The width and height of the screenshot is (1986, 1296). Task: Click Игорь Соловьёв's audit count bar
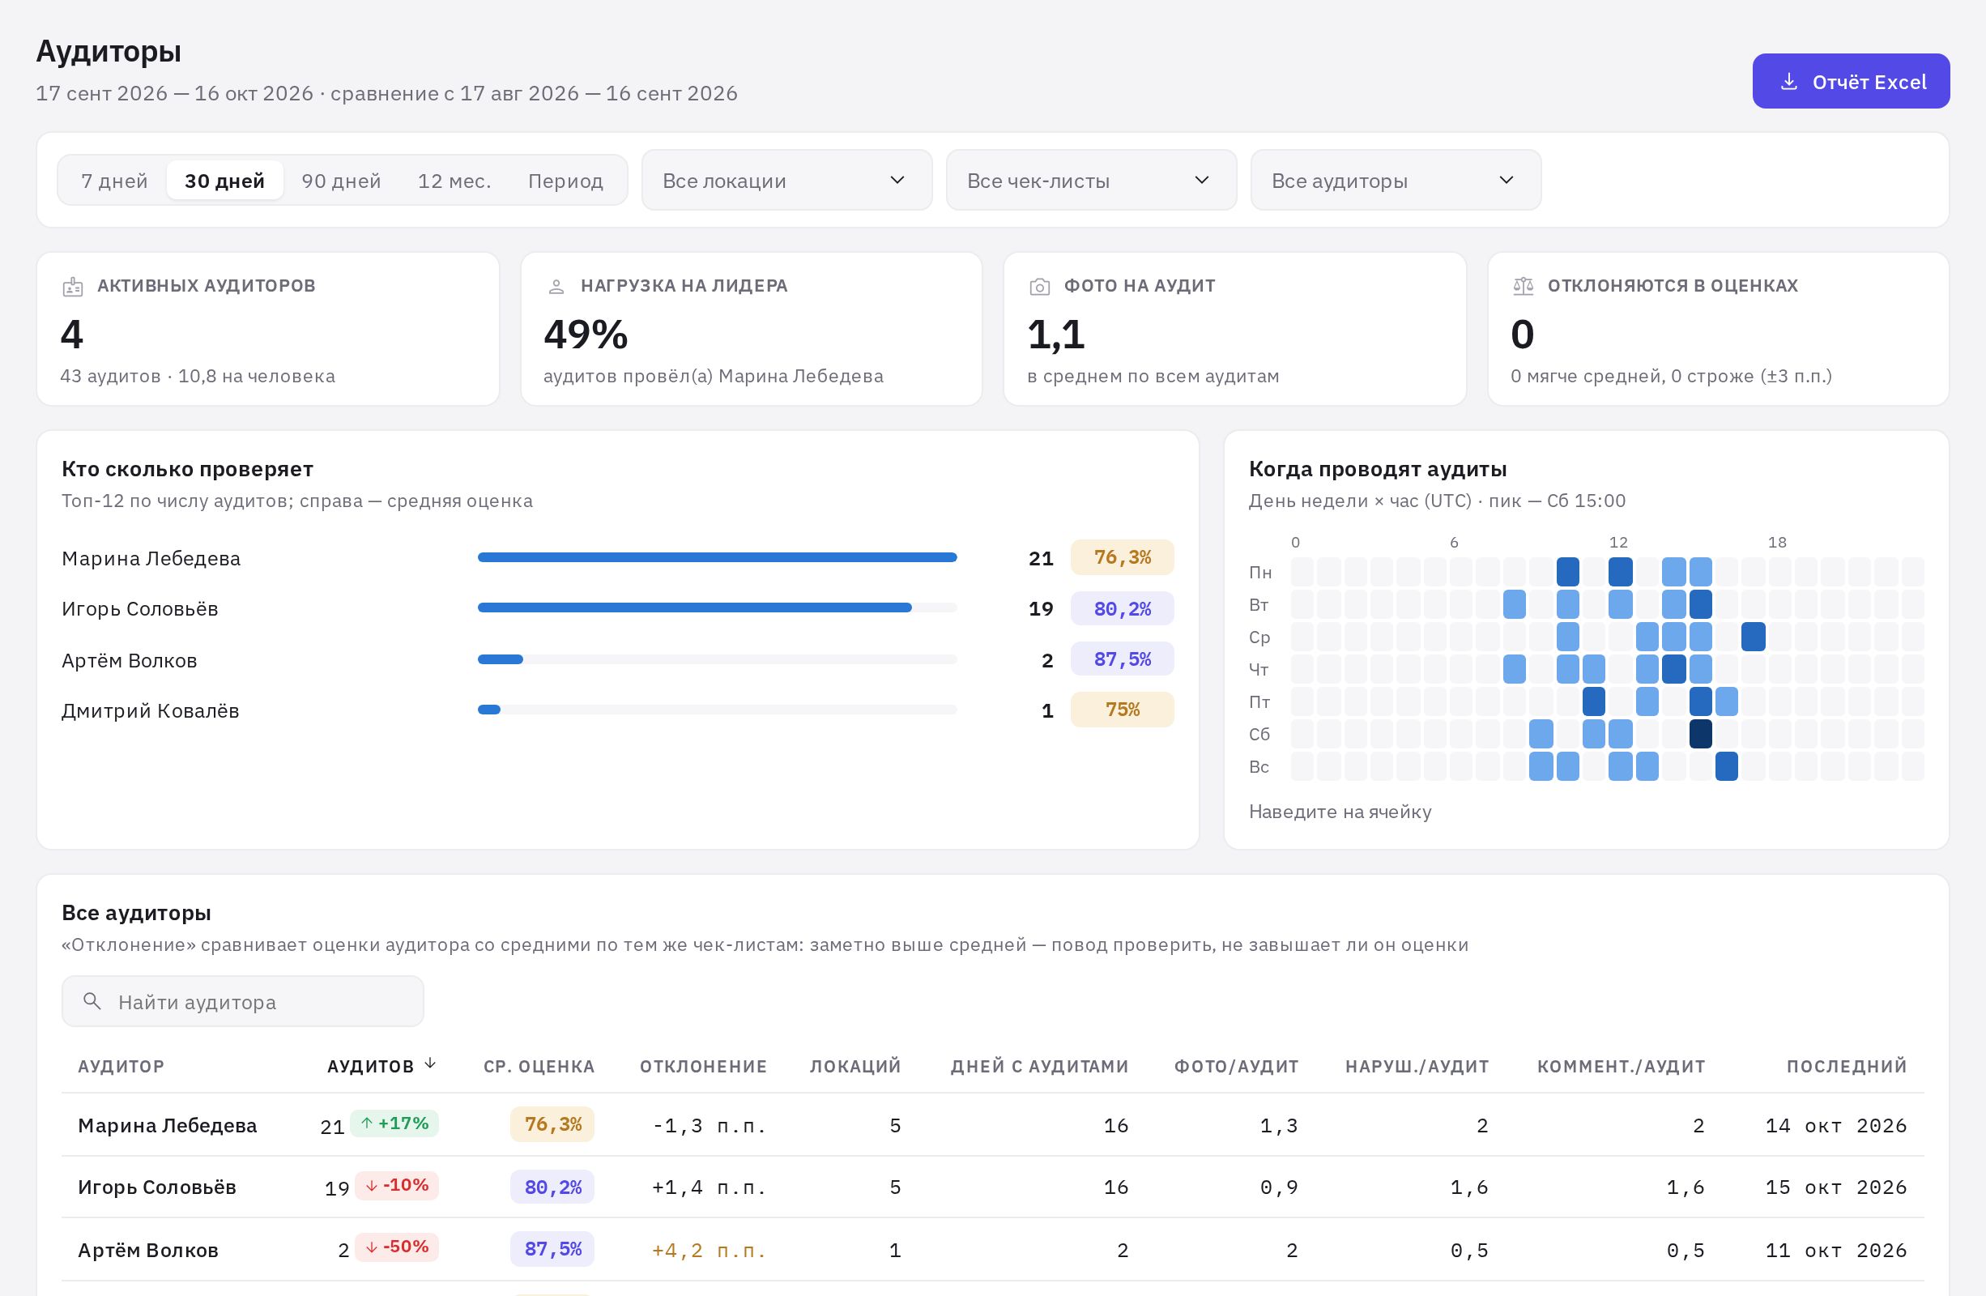(694, 607)
